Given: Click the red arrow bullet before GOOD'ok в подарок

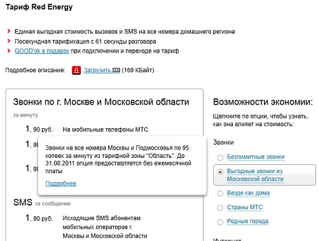Looking at the screenshot, I should [x=9, y=51].
